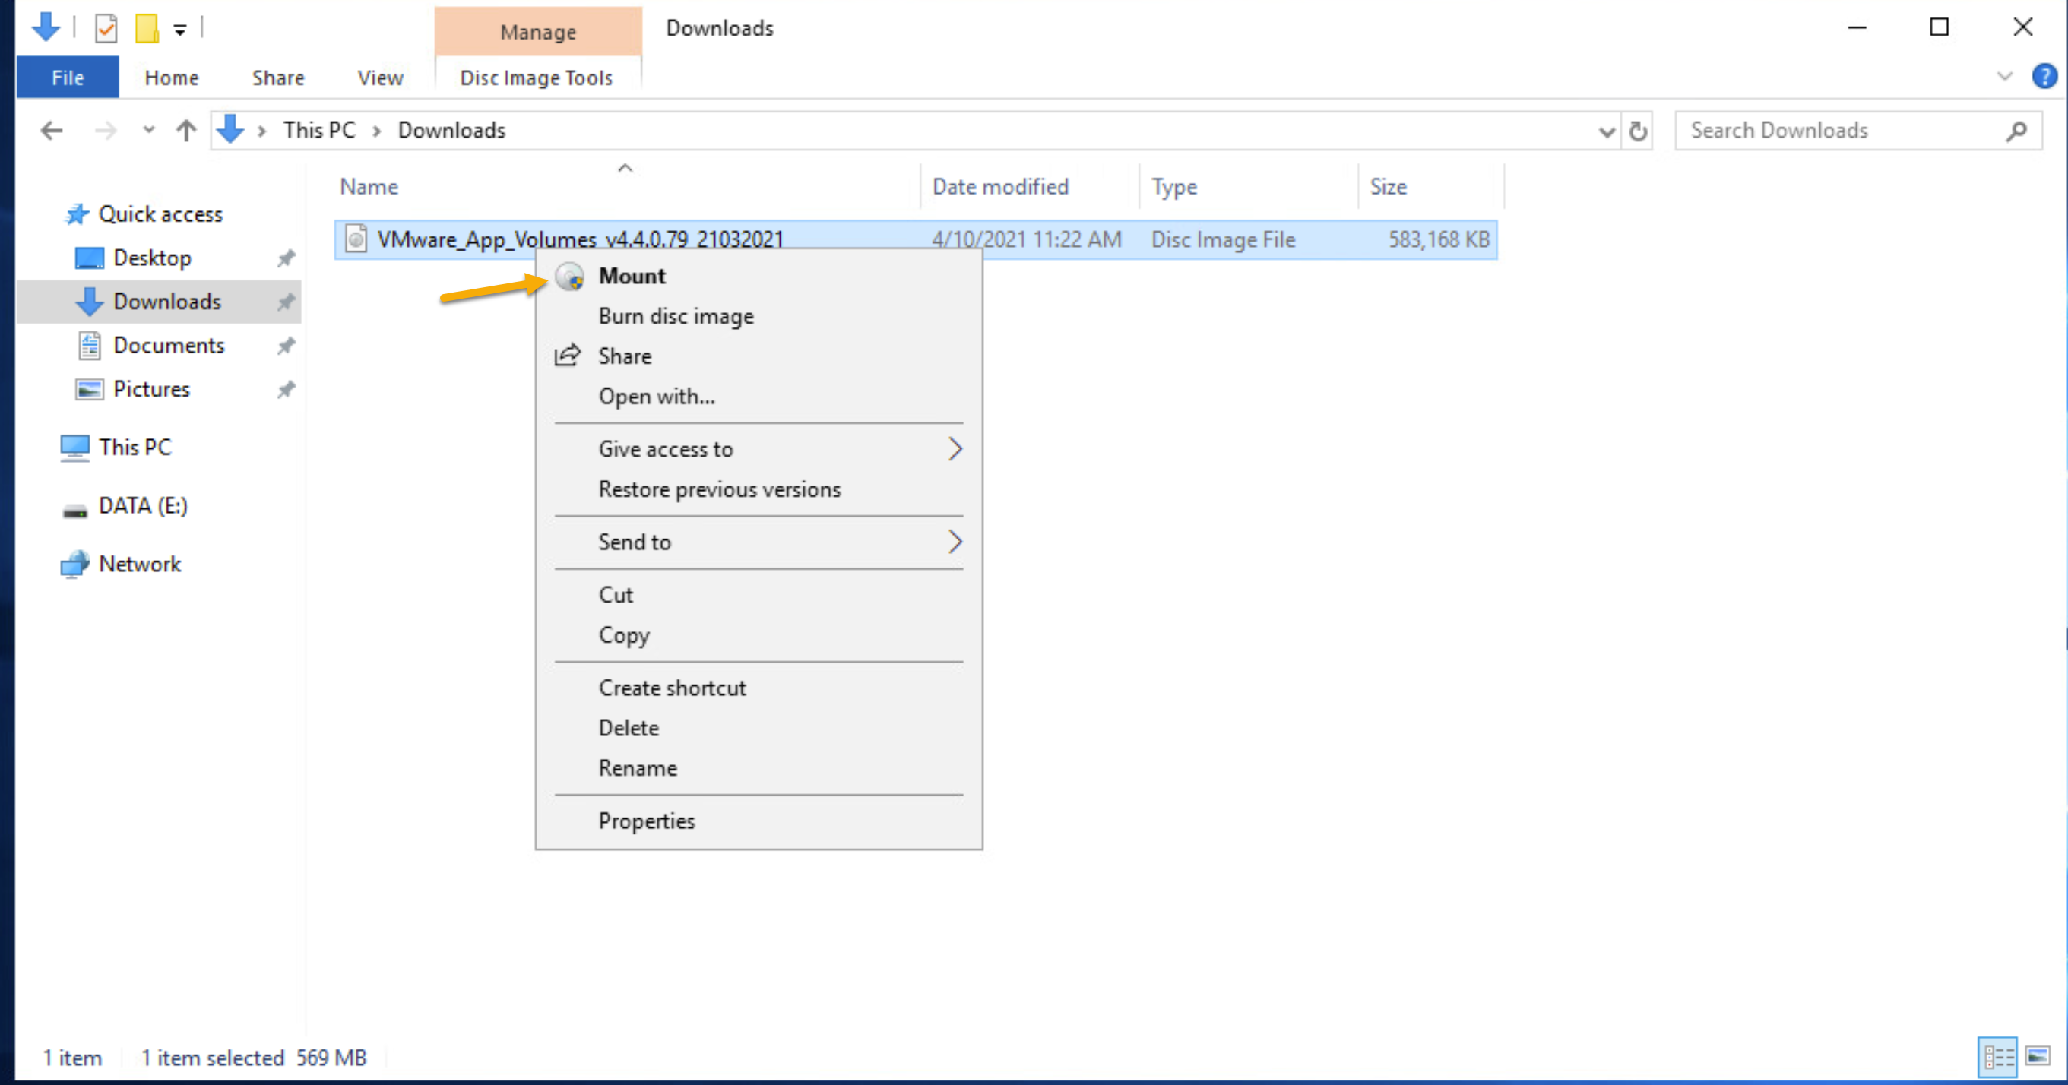Viewport: 2068px width, 1085px height.
Task: Select Downloads in navigation pane
Action: (x=158, y=302)
